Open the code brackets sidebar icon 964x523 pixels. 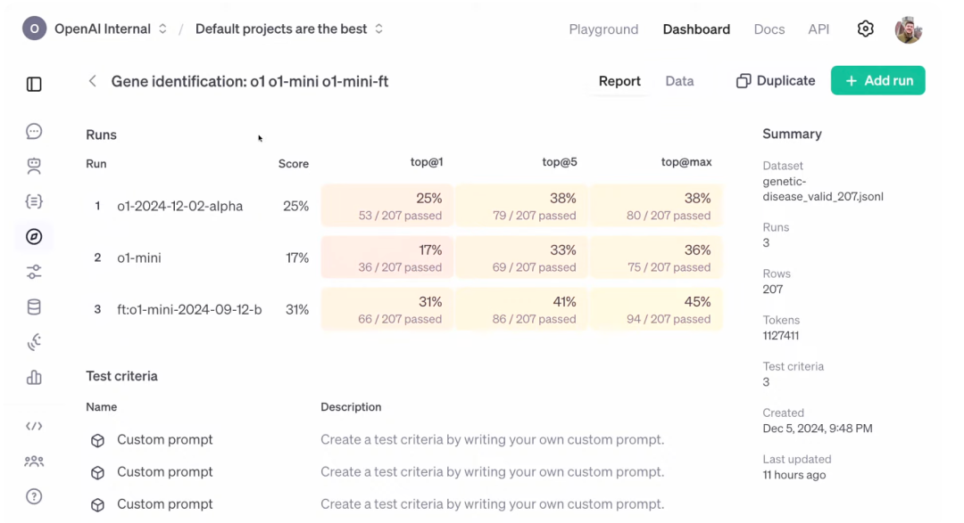34,426
